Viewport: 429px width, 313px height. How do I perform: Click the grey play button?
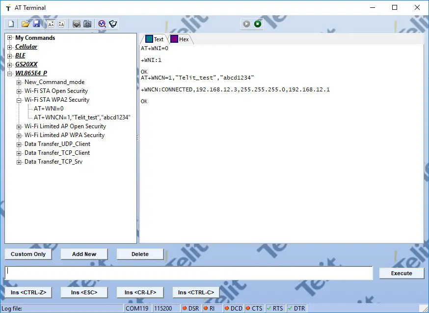[246, 24]
